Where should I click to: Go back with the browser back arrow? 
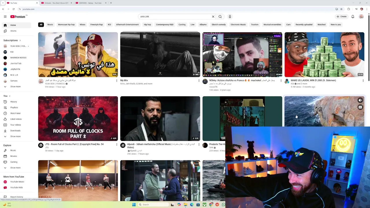pos(3,9)
